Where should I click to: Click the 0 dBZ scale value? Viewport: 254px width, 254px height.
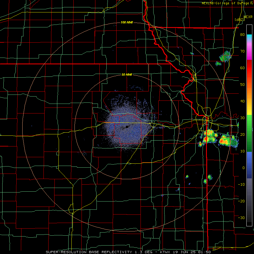[244, 168]
